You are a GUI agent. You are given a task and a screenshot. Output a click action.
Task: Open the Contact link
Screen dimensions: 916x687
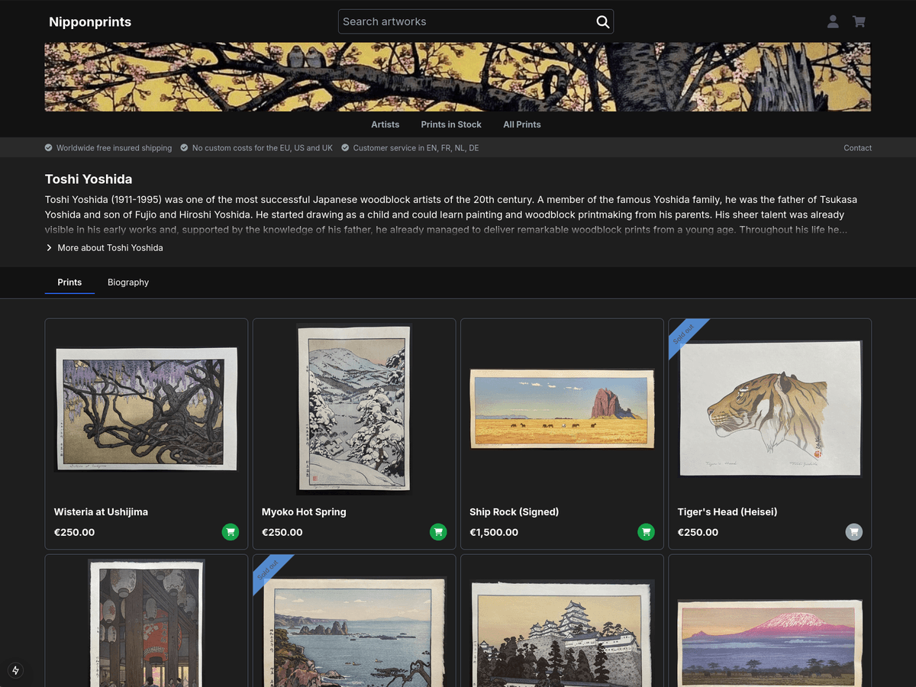click(x=858, y=148)
